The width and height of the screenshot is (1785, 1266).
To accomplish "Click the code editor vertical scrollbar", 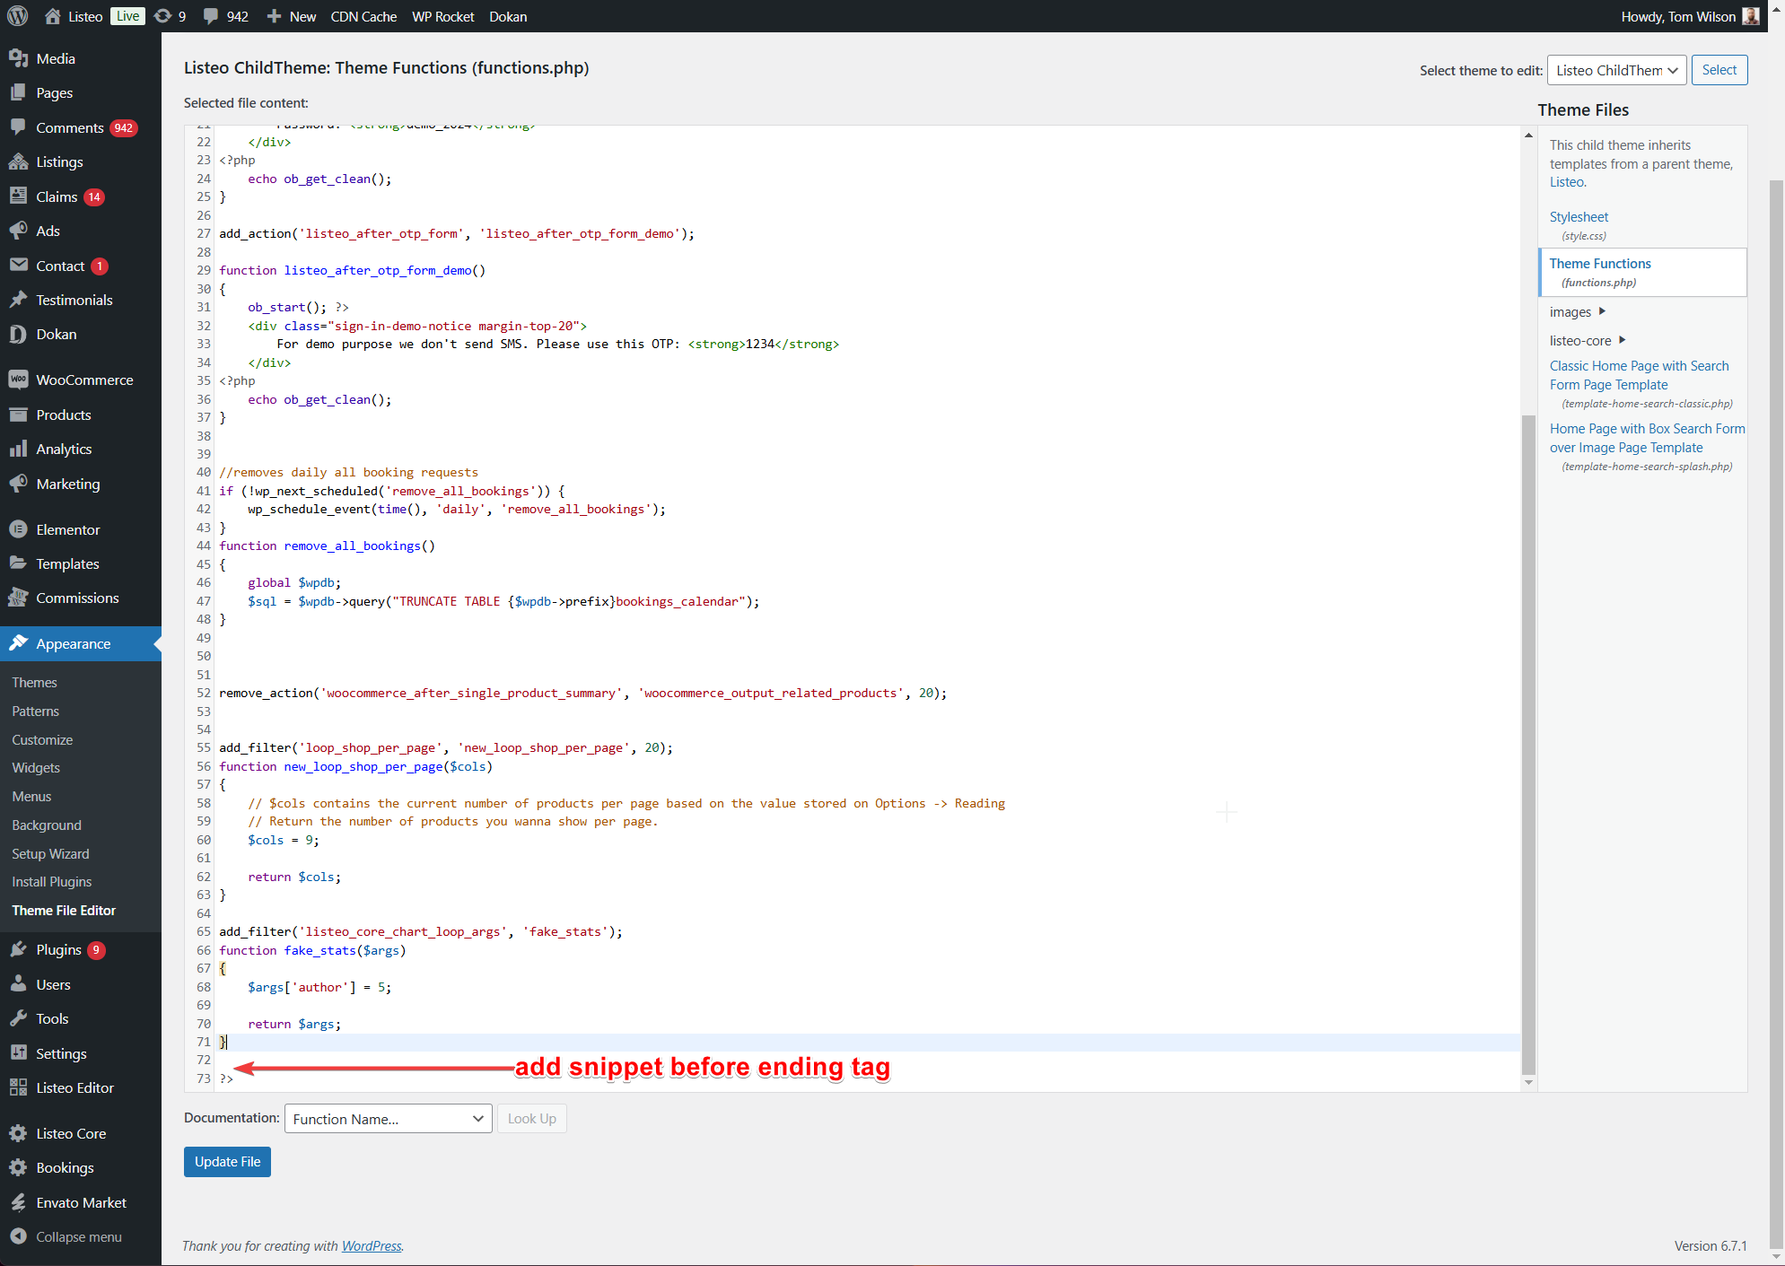I will [1528, 745].
